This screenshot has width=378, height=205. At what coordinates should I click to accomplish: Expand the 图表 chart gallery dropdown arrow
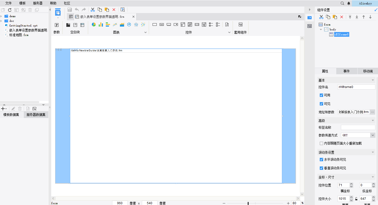(146, 32)
